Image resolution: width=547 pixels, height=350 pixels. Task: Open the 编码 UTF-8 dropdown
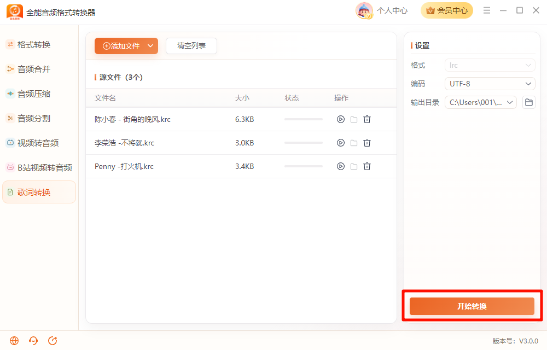click(x=490, y=84)
